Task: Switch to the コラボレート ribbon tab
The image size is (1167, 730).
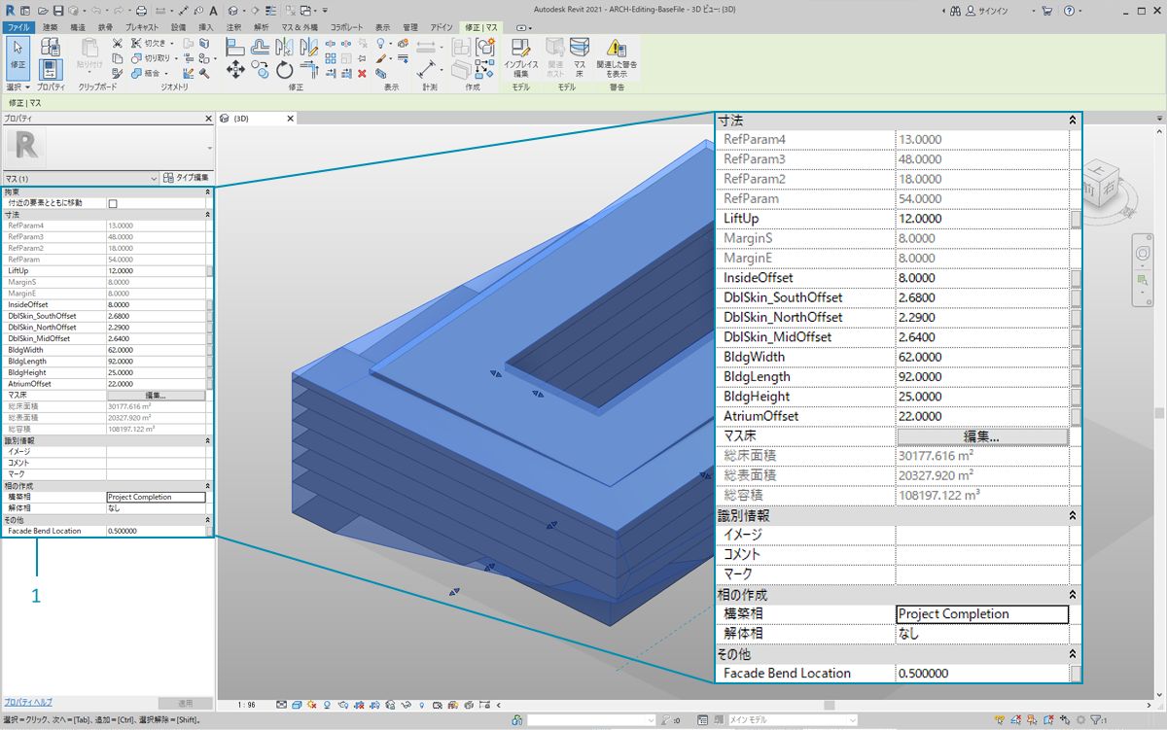Action: [x=348, y=27]
